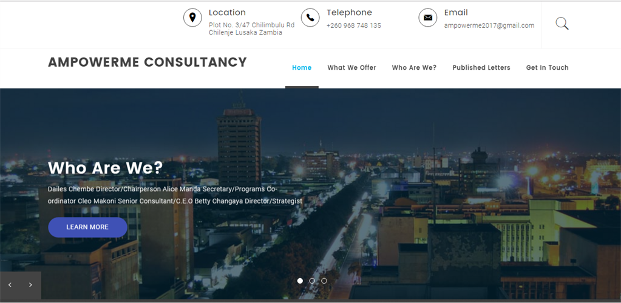
Task: Go to previous slide arrow
Action: pyautogui.click(x=10, y=285)
